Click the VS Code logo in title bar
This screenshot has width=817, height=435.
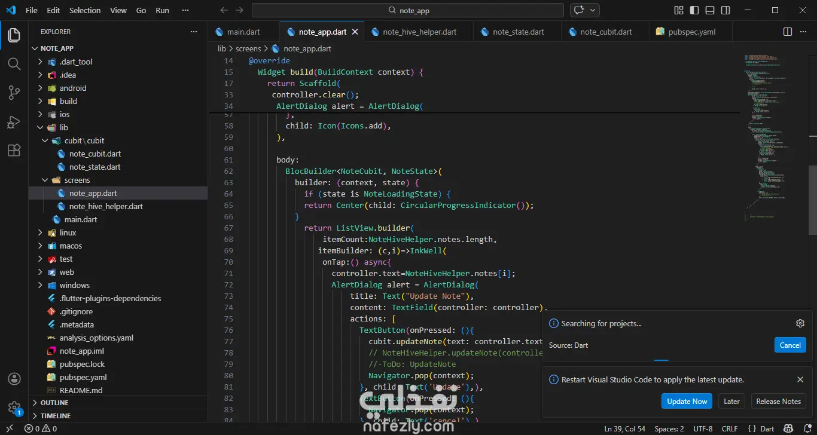11,10
